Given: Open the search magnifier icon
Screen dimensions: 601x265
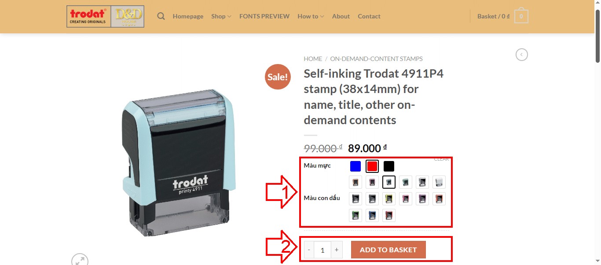Looking at the screenshot, I should 161,16.
